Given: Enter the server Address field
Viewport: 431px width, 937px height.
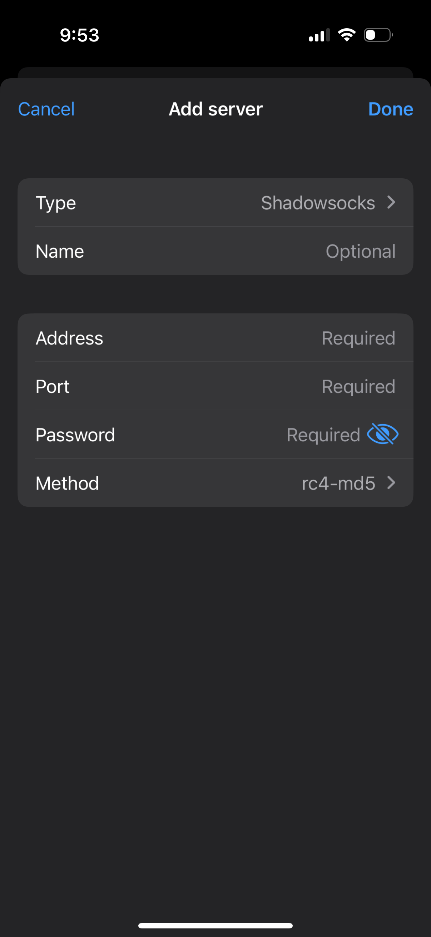Looking at the screenshot, I should (215, 338).
